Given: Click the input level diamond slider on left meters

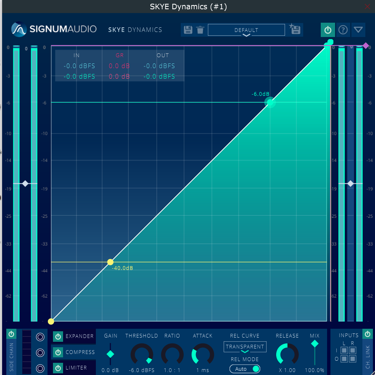Looking at the screenshot, I should coord(25,184).
